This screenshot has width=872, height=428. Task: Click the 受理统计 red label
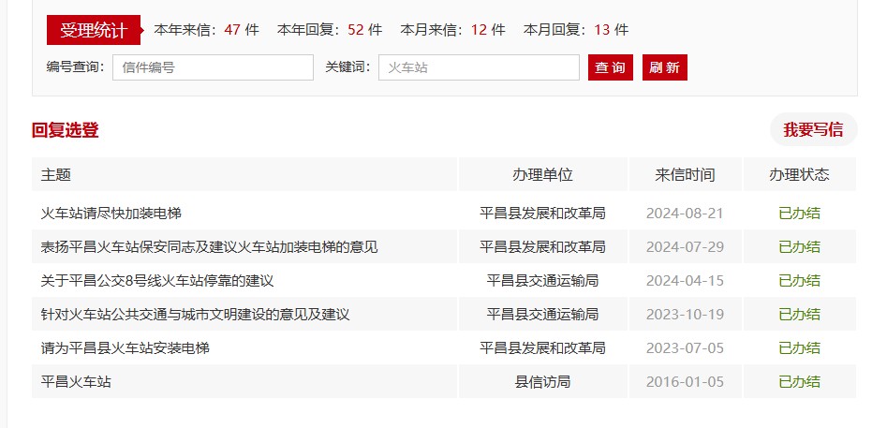(94, 30)
